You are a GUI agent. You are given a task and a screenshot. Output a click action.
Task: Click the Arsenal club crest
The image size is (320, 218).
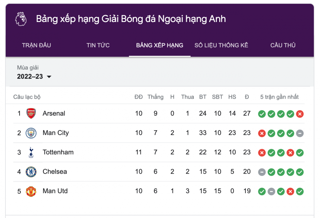coord(31,114)
